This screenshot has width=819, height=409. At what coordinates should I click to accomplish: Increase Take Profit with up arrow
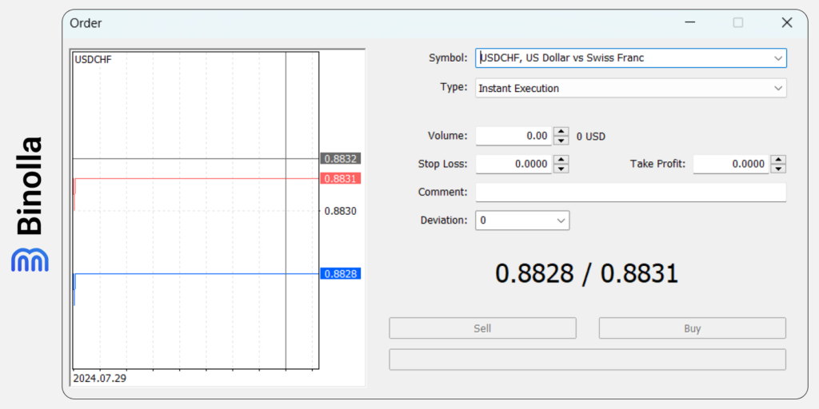pyautogui.click(x=778, y=160)
